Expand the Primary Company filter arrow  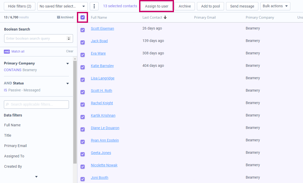click(x=68, y=64)
